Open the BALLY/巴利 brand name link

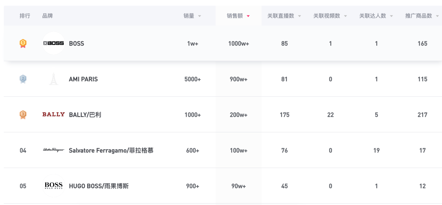click(x=85, y=115)
